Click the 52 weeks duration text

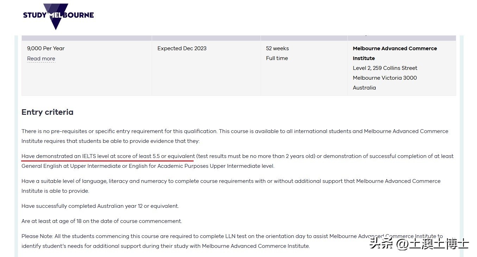tap(277, 48)
